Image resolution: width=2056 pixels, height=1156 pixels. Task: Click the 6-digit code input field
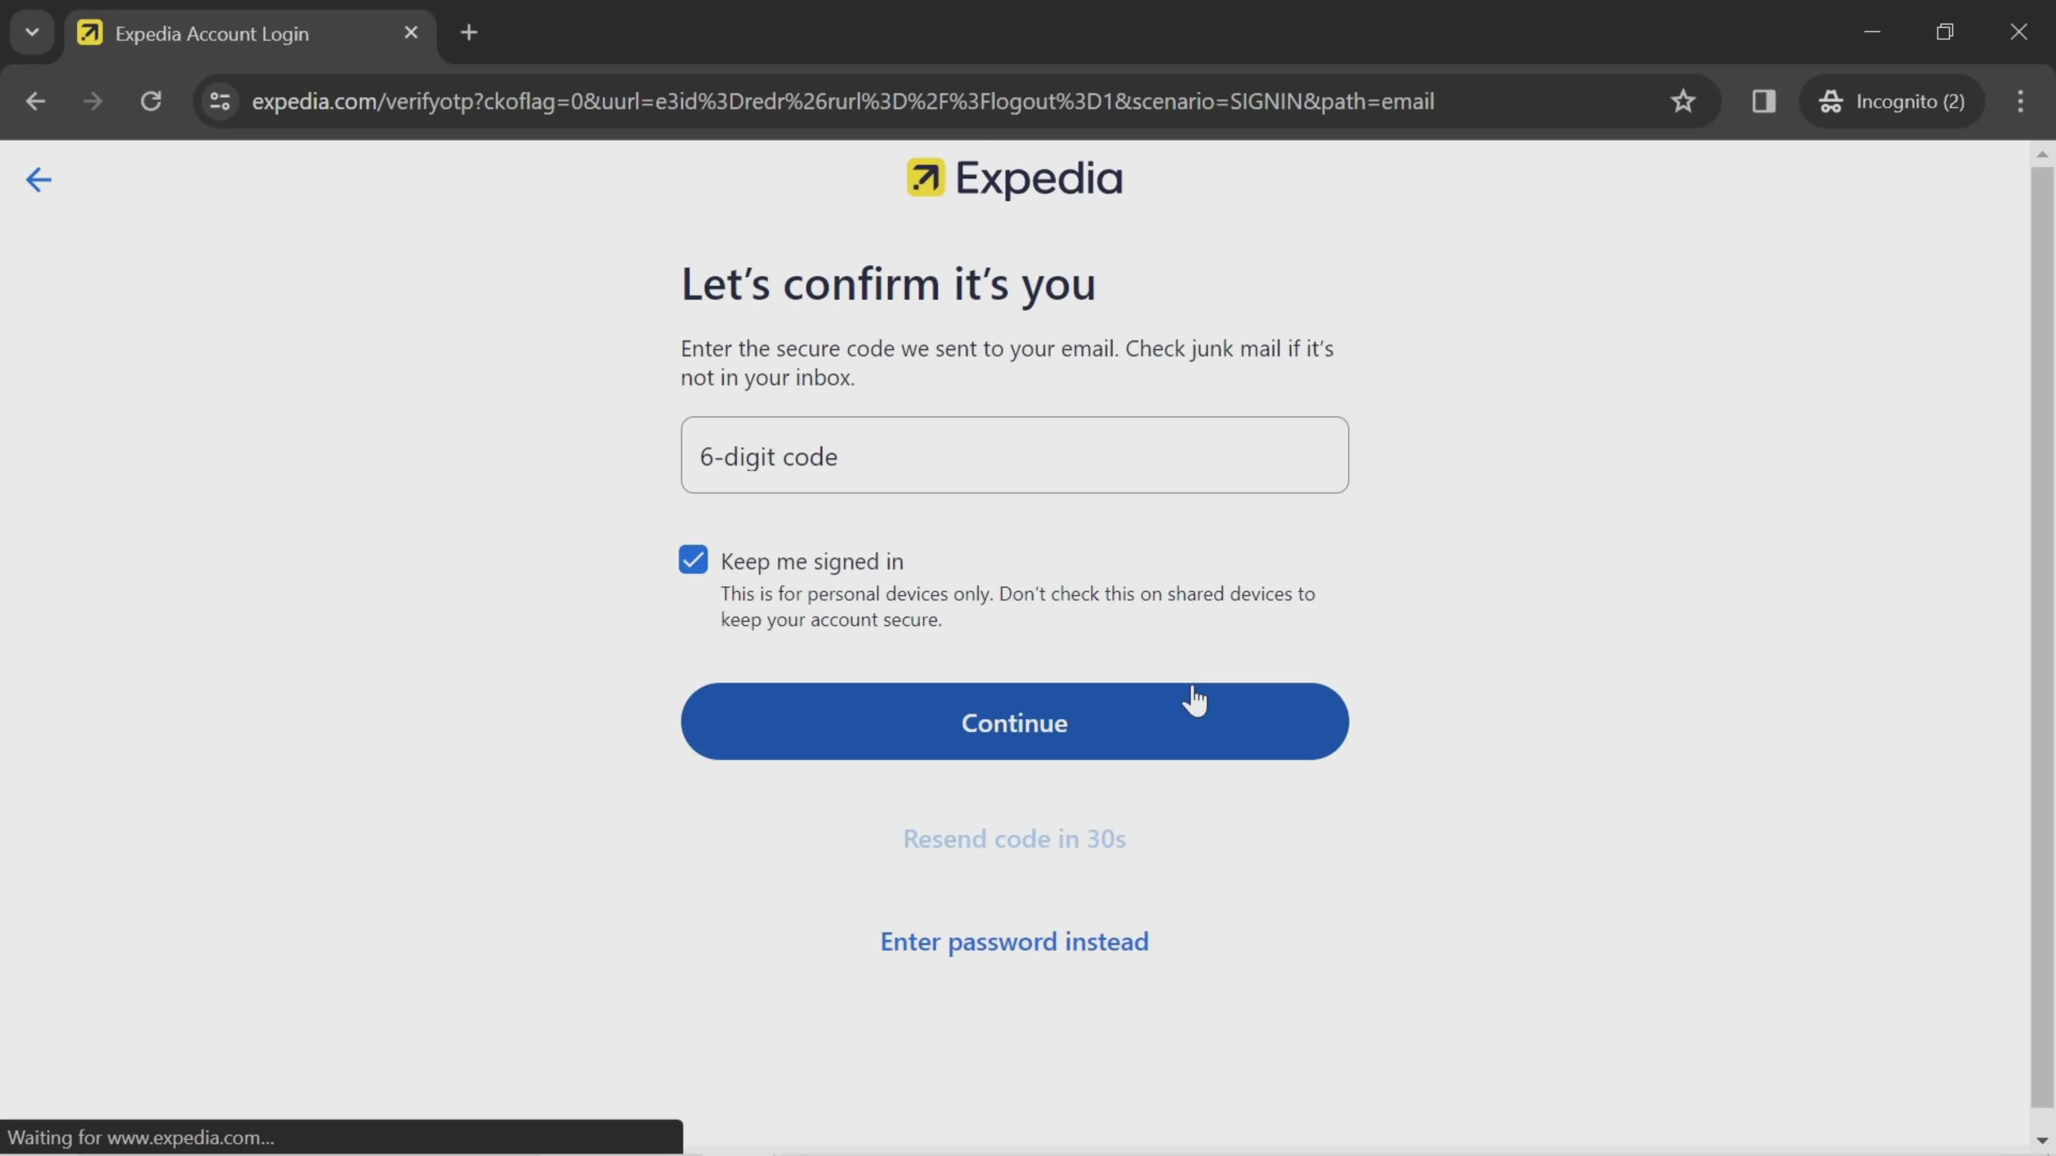coord(1014,454)
